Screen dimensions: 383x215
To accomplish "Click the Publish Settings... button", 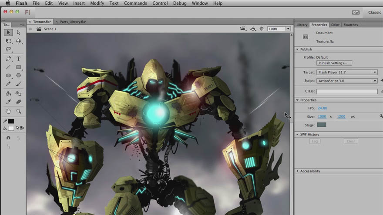I will tap(334, 63).
